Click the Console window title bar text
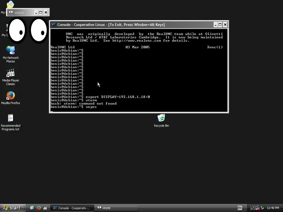This screenshot has height=212, width=283. click(x=111, y=25)
